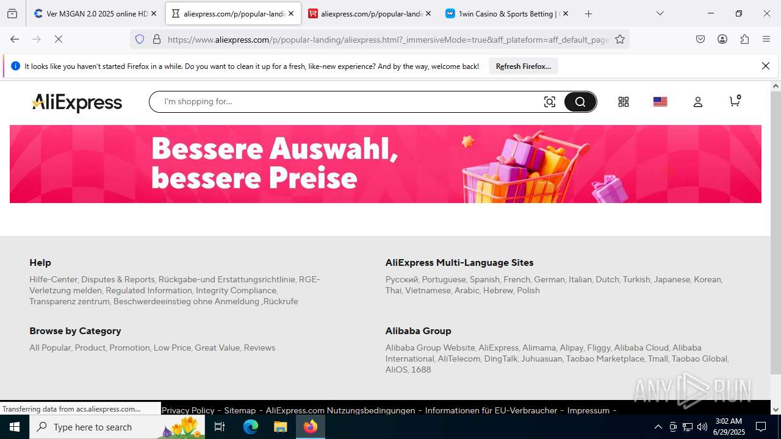Viewport: 781px width, 439px height.
Task: Open the Extensions puzzle icon
Action: (744, 39)
